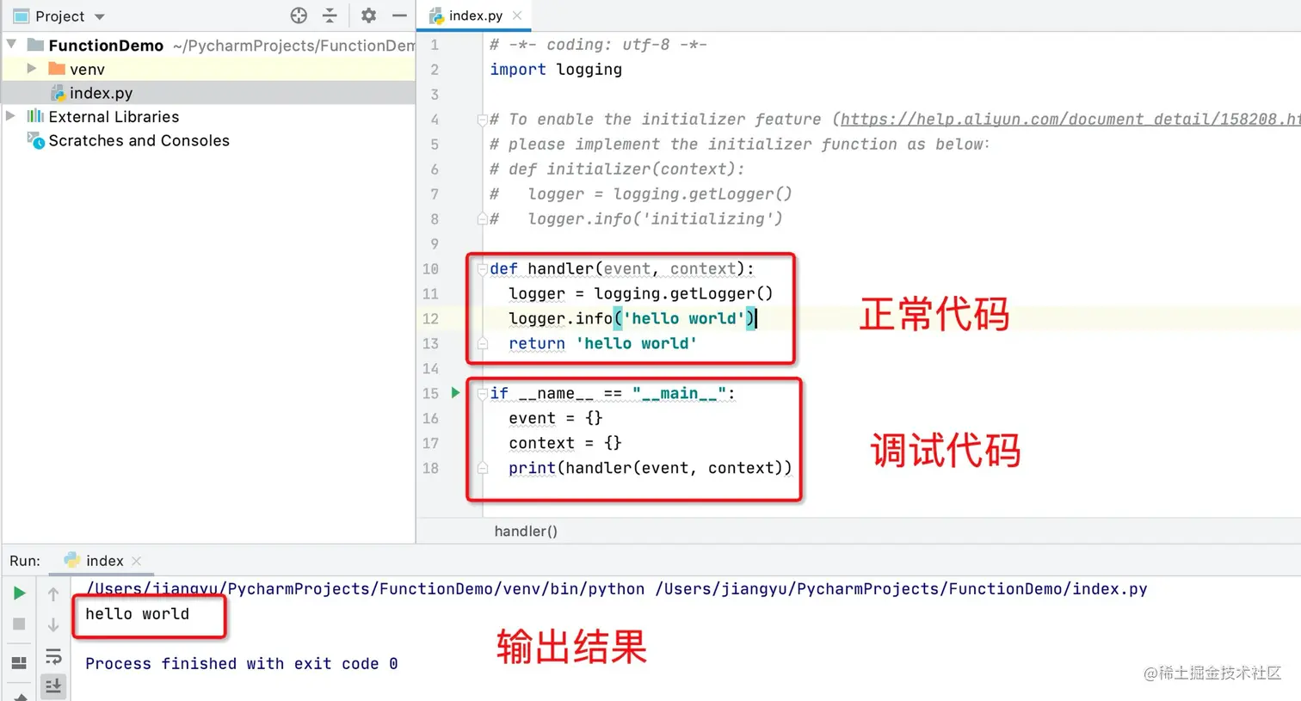Fold the if __name__ block at line 15
The image size is (1301, 701).
click(482, 394)
